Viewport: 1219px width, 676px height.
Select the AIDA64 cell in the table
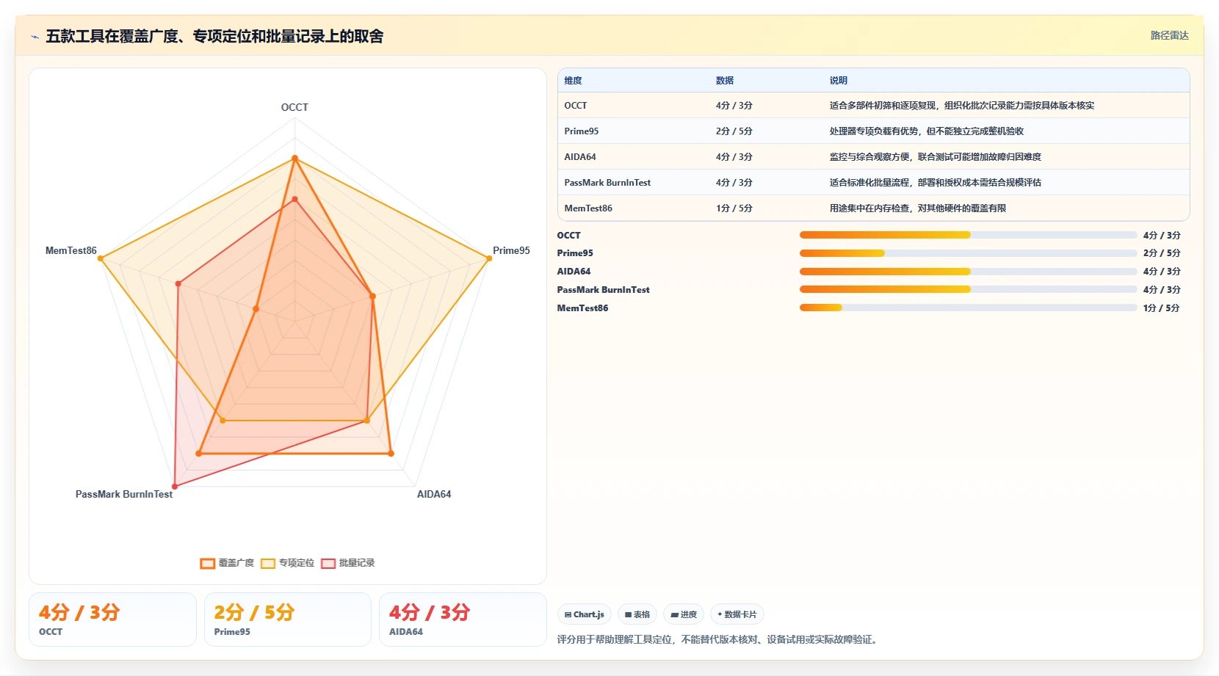pyautogui.click(x=580, y=157)
